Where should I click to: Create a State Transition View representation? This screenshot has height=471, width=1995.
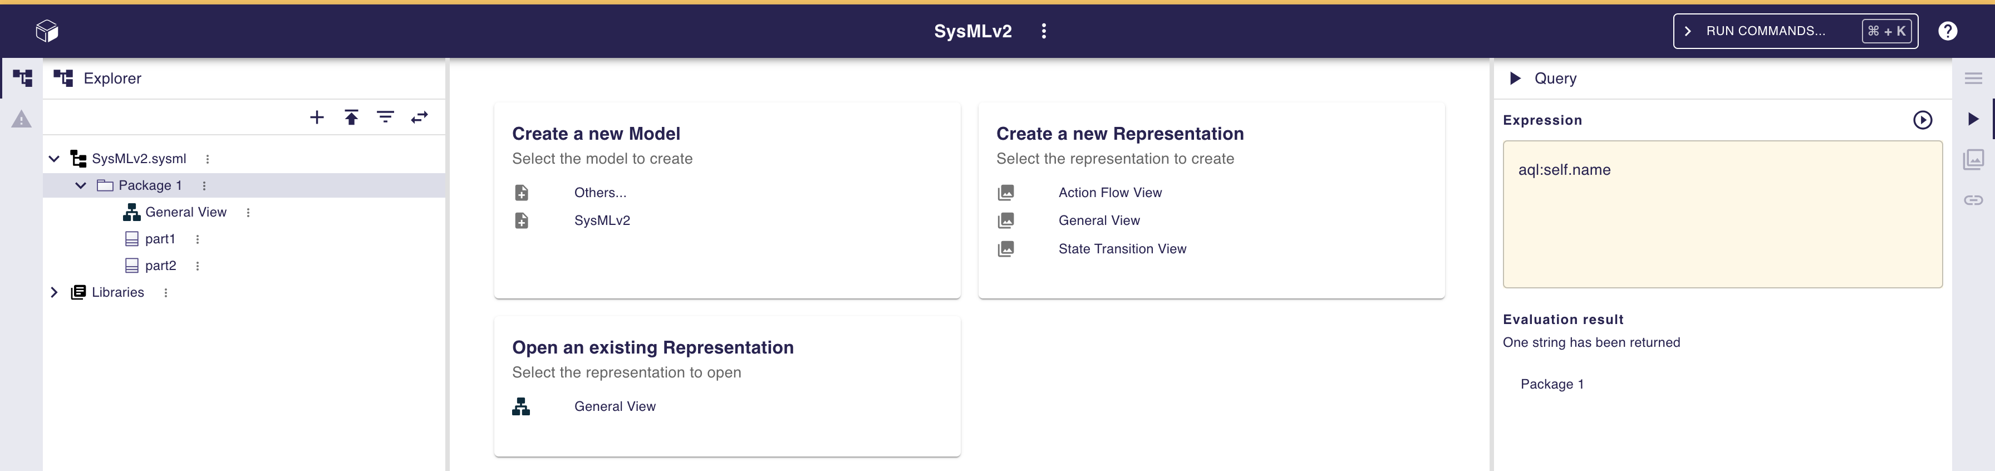pos(1122,249)
